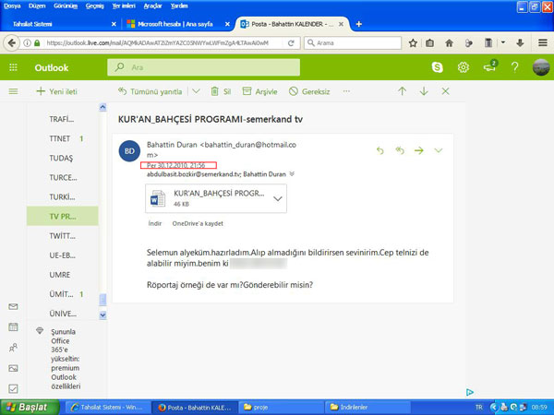Open the TURCE... folder
This screenshot has height=415, width=554.
pyautogui.click(x=62, y=177)
